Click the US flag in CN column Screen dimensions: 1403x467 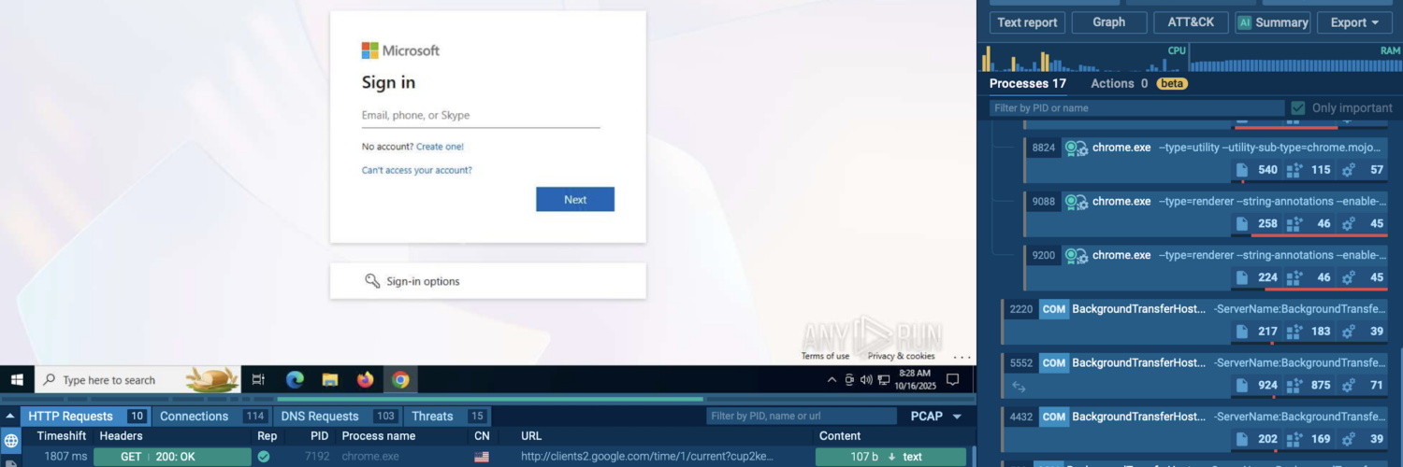tap(482, 457)
